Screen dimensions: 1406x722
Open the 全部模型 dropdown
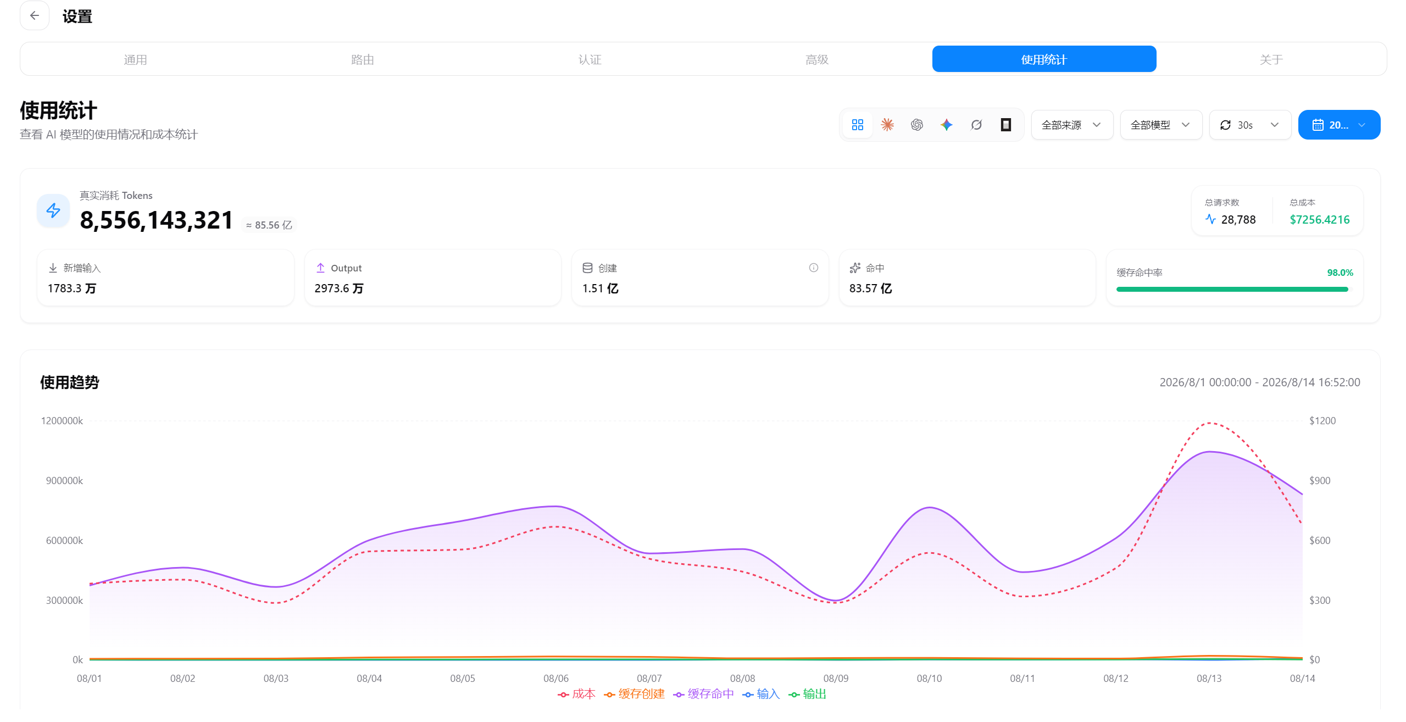click(x=1161, y=125)
